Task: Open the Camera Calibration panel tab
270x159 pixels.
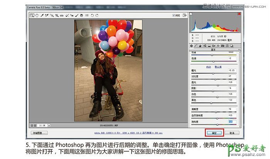Action: (x=223, y=46)
